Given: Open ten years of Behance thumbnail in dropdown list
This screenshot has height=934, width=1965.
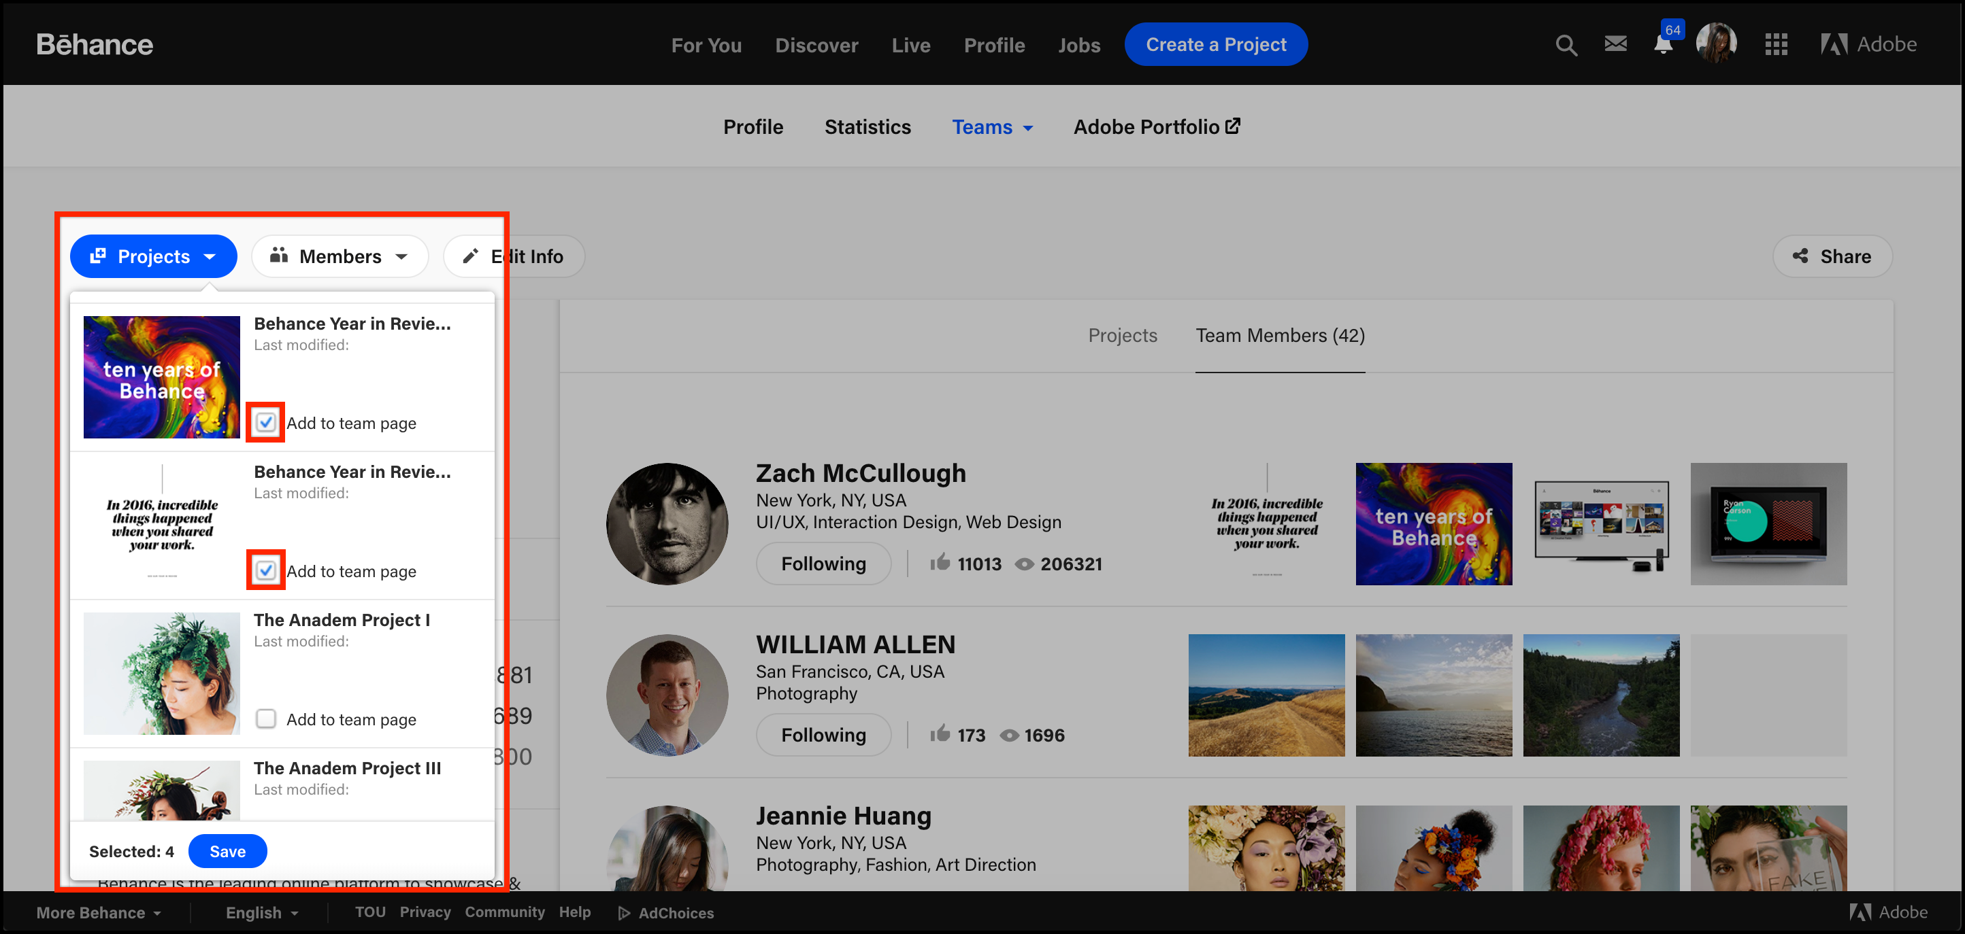Looking at the screenshot, I should click(x=162, y=377).
